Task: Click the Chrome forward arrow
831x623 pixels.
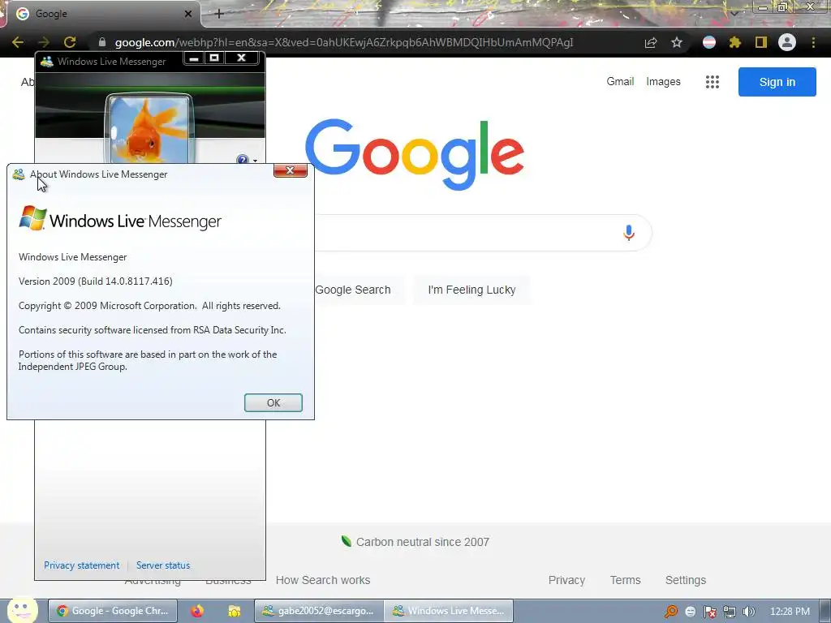Action: 44,42
